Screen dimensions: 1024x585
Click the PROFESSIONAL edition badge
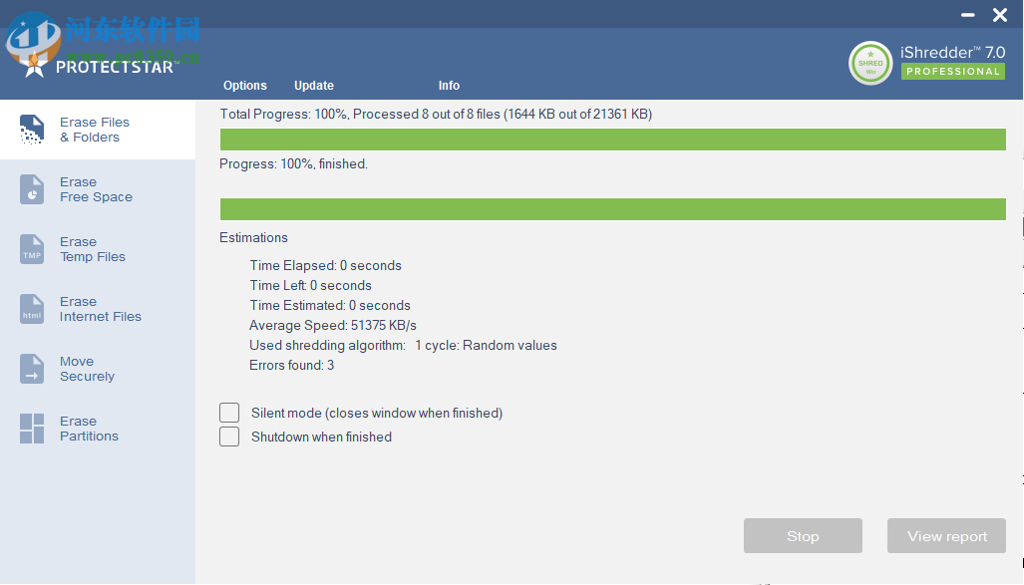point(952,72)
